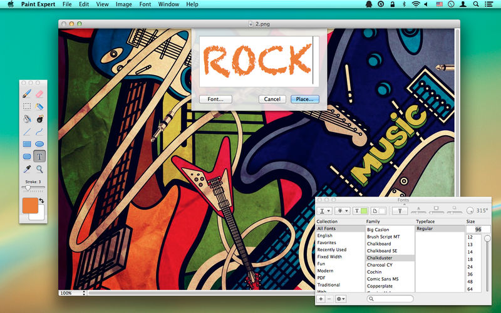Open the Image menu
Viewport: 501px width, 313px height.
pyautogui.click(x=123, y=4)
